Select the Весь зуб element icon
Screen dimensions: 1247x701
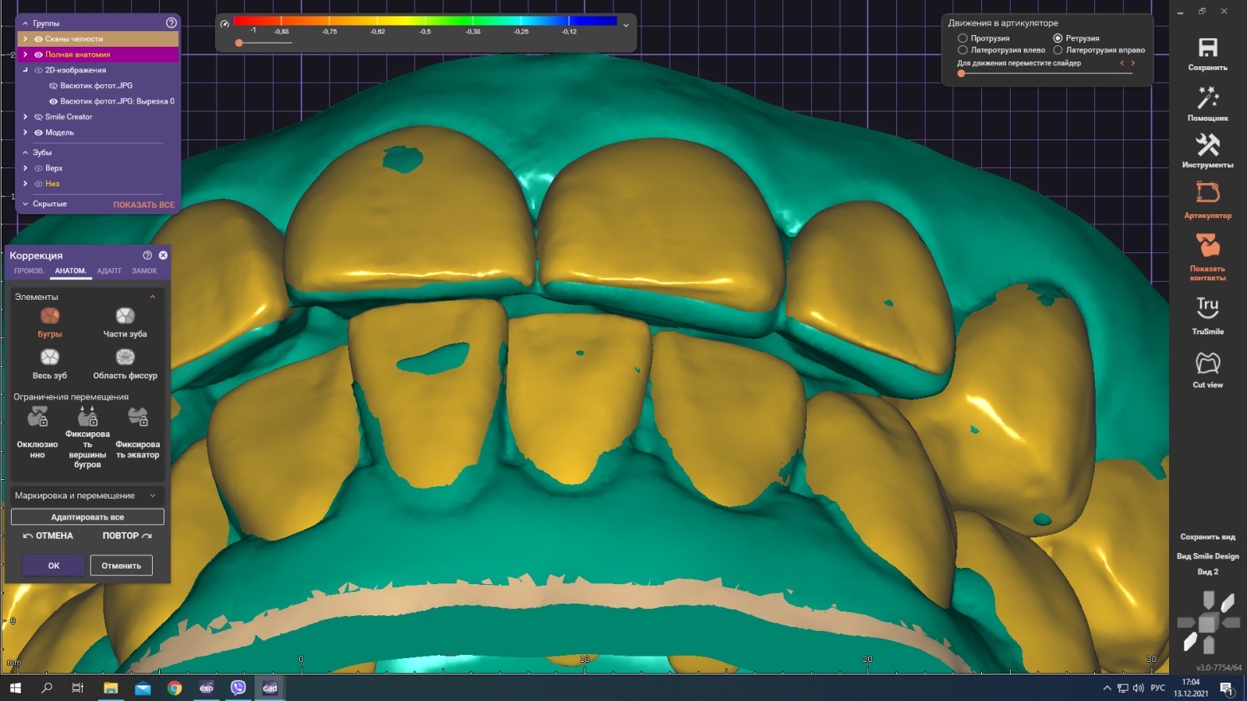[x=50, y=358]
